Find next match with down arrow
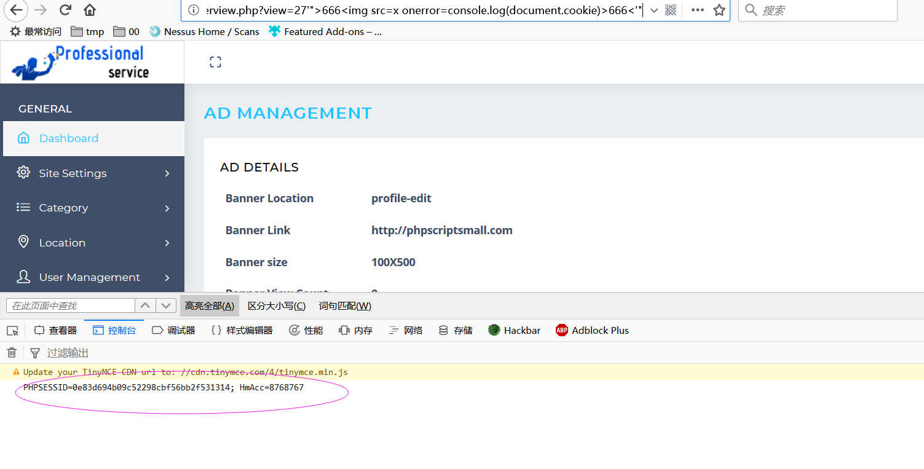 [166, 305]
